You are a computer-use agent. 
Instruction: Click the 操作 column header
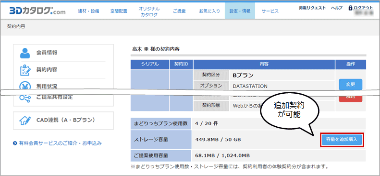351,65
